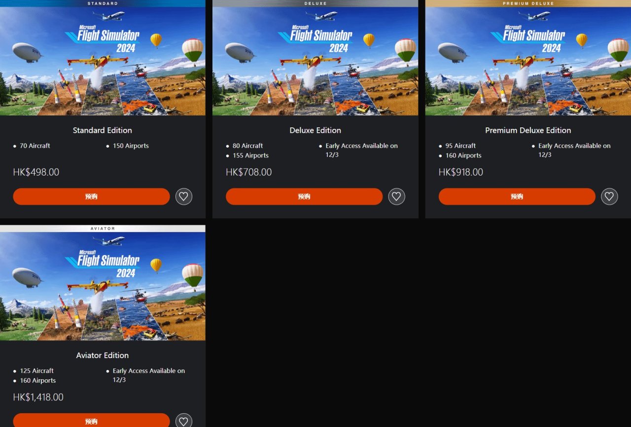
Task: Pre-order the Premium Deluxe Edition
Action: tap(517, 197)
